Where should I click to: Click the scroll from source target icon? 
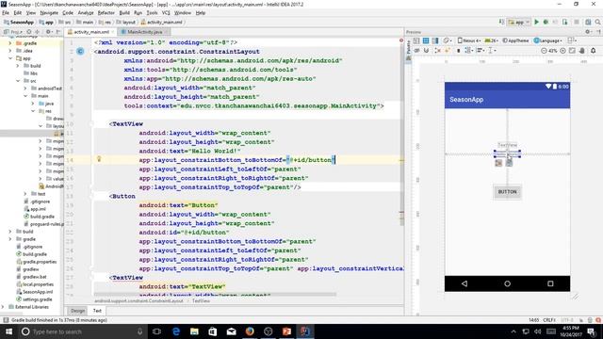coord(29,32)
